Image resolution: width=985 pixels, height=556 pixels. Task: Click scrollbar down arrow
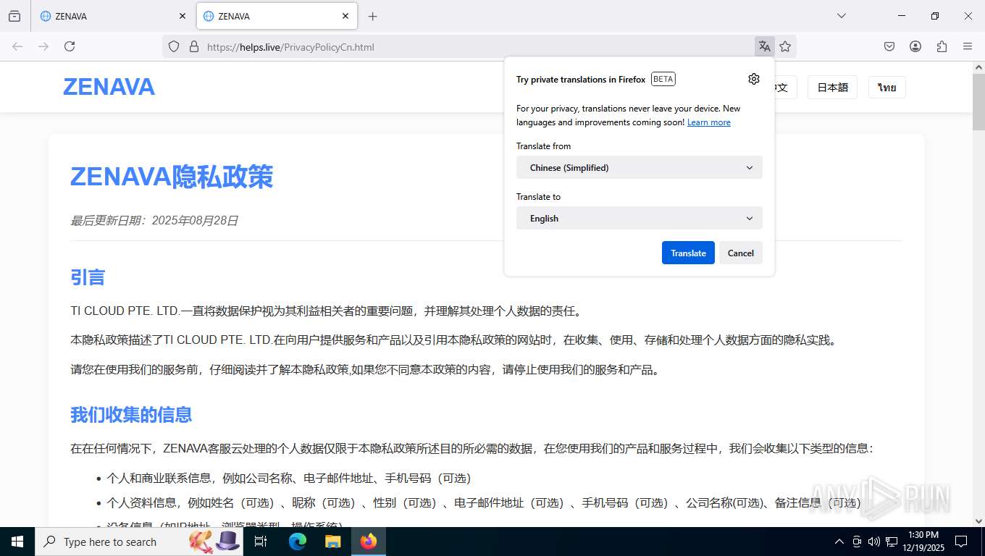978,520
